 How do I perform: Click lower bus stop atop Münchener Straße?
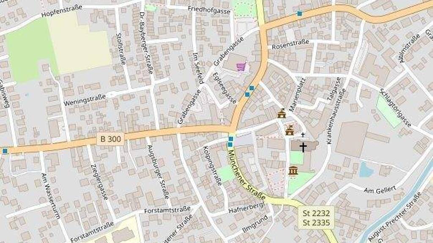click(230, 144)
